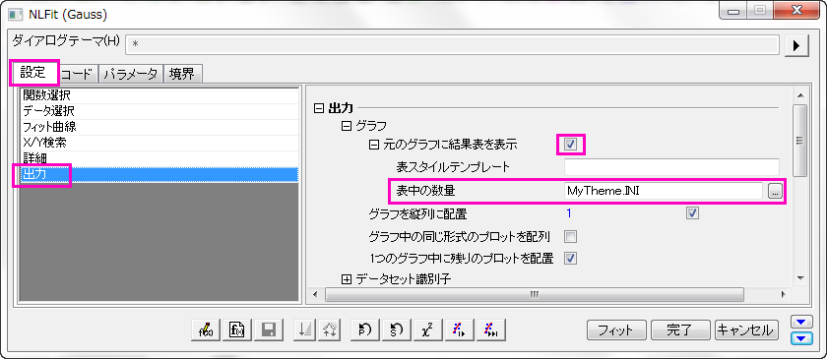
Task: Collapse the 出力 section
Action: [x=318, y=108]
